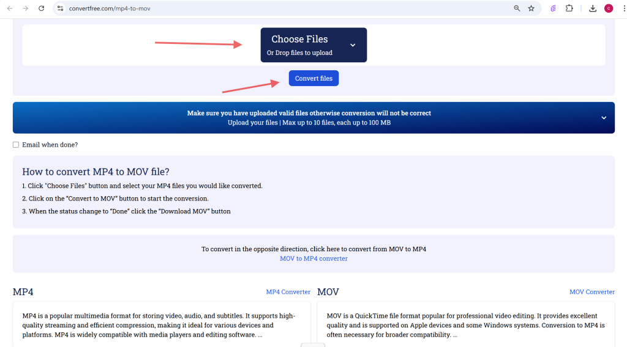Bookmark this page with the star icon
Image resolution: width=627 pixels, height=347 pixels.
[531, 9]
